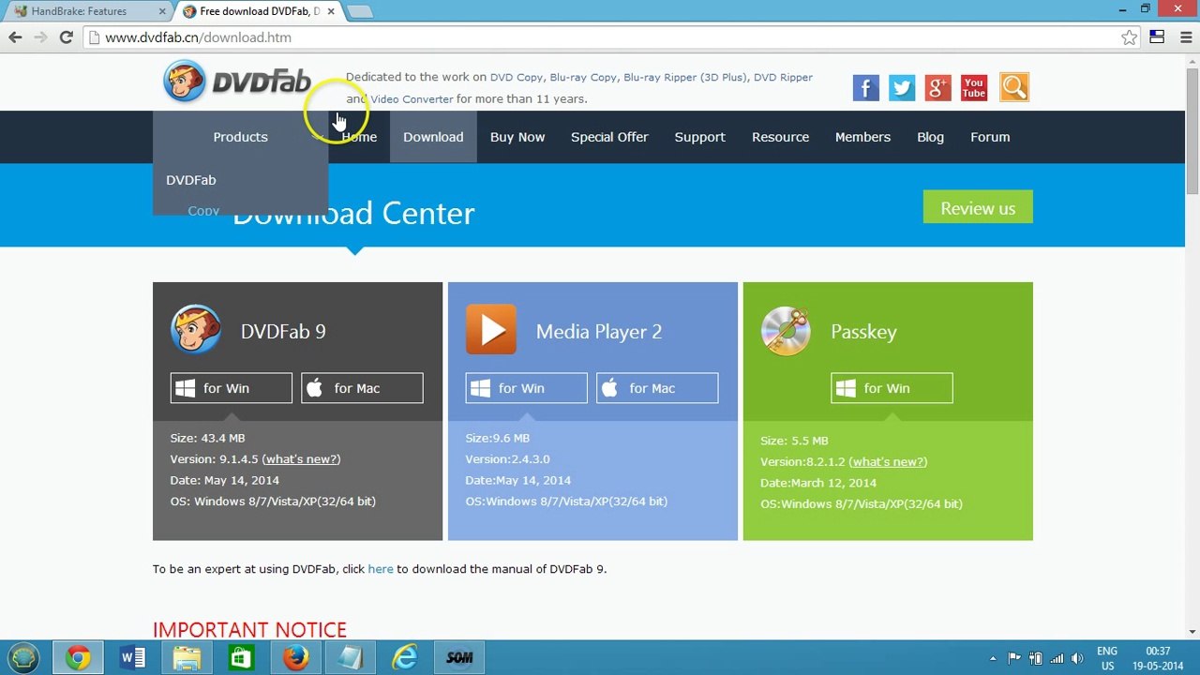Follow the DVD Copy link in the header
Viewport: 1200px width, 675px height.
516,78
